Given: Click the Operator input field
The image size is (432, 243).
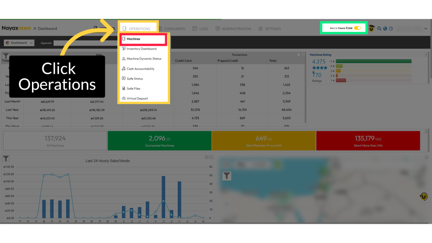Looking at the screenshot, I should (x=85, y=43).
